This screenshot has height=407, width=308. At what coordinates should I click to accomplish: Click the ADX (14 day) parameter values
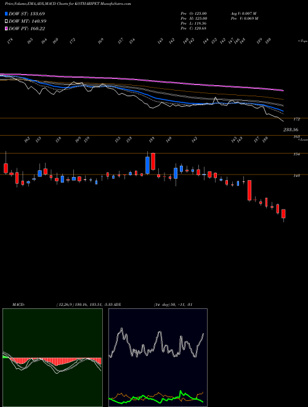(x=172, y=305)
